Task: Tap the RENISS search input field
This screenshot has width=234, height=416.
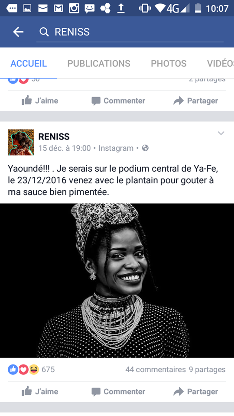Action: point(130,32)
